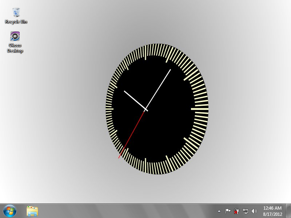Select the Recycle Bin label text
The width and height of the screenshot is (291, 218).
(x=16, y=21)
